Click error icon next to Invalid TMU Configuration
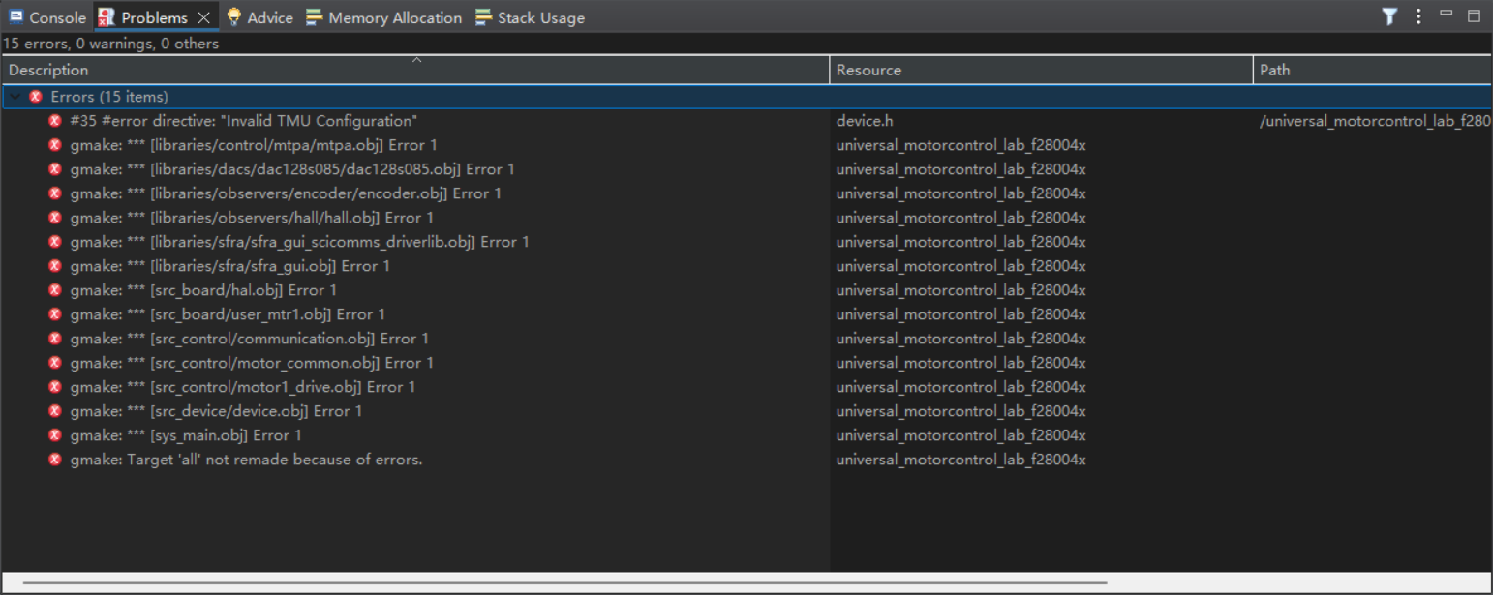The width and height of the screenshot is (1493, 595). point(55,121)
